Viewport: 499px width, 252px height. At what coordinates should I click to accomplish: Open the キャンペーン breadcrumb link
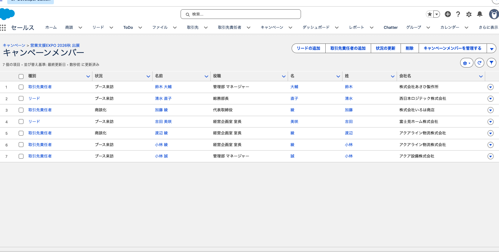(14, 45)
